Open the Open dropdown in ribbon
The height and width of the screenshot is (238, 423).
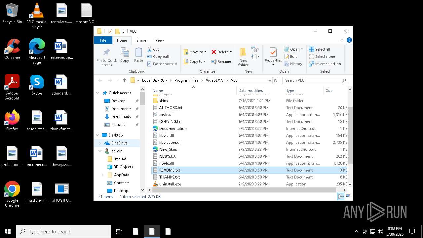click(293, 49)
